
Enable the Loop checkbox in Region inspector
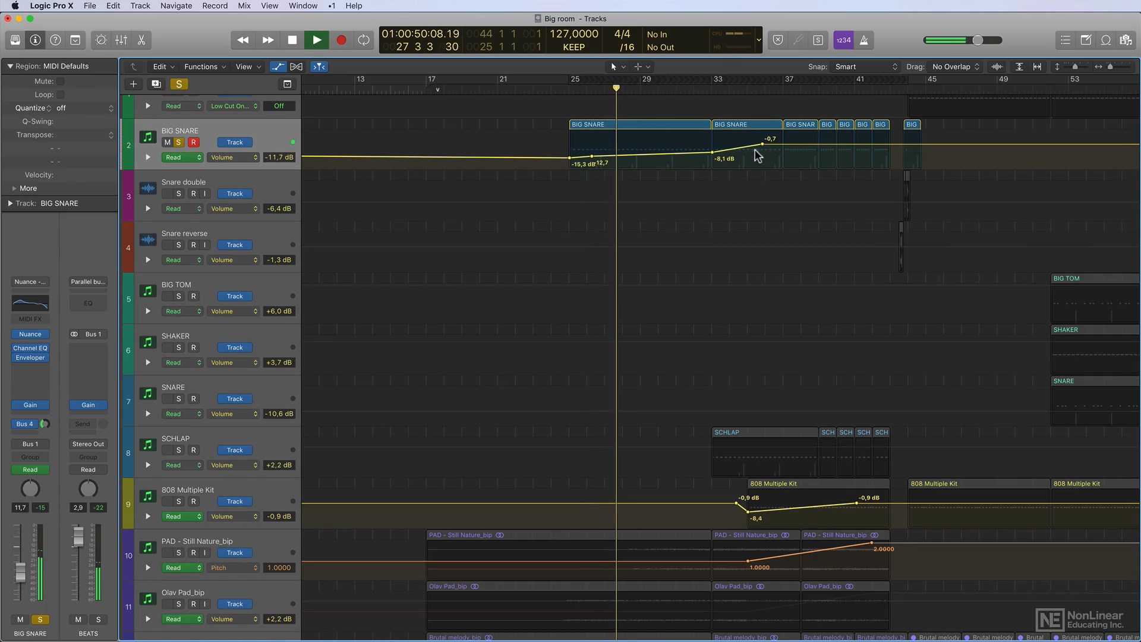(x=61, y=95)
